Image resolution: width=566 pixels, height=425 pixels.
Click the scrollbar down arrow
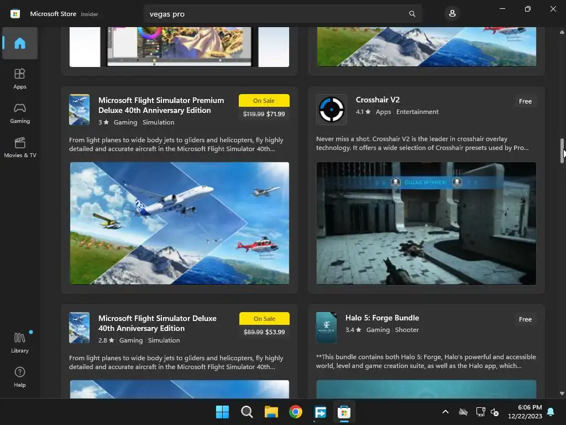[562, 393]
